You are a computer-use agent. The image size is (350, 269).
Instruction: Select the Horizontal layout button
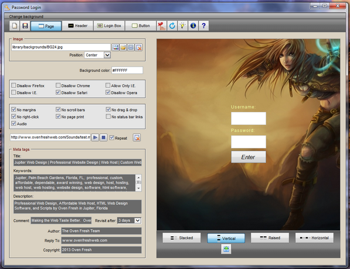[314, 238]
